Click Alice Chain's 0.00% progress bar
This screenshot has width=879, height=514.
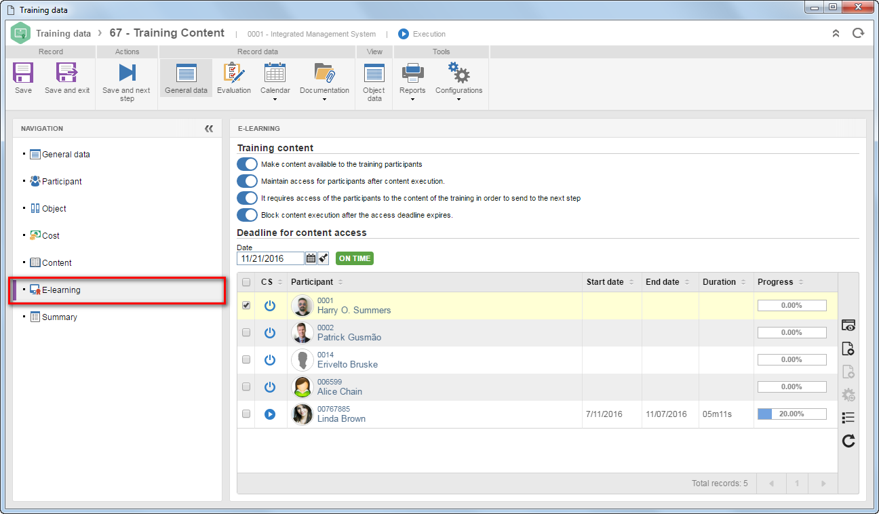coord(792,387)
